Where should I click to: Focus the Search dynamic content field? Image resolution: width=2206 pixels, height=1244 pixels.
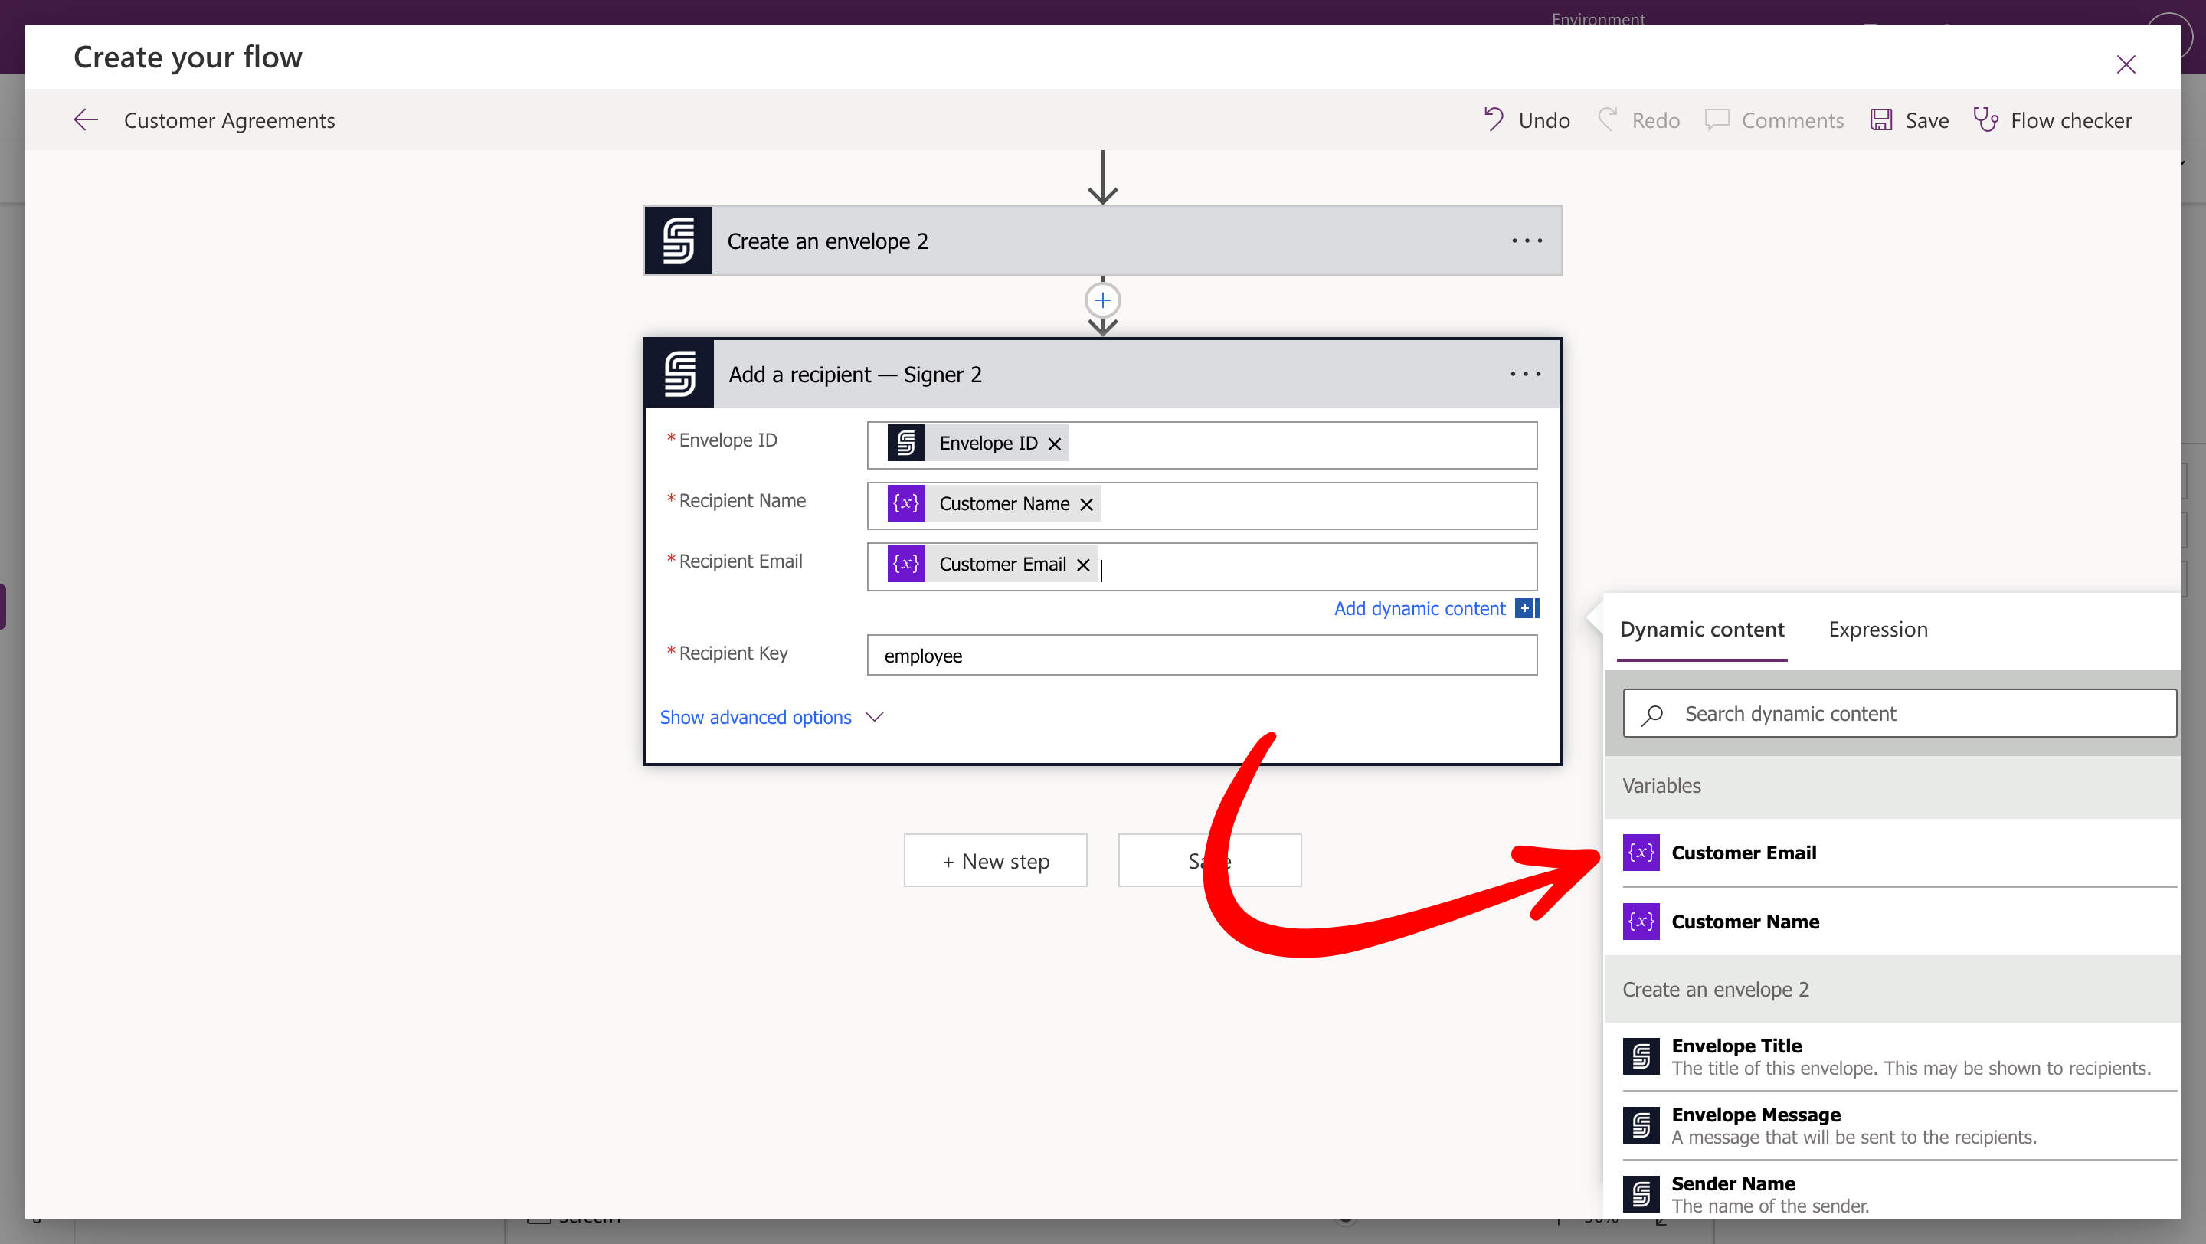click(1901, 713)
